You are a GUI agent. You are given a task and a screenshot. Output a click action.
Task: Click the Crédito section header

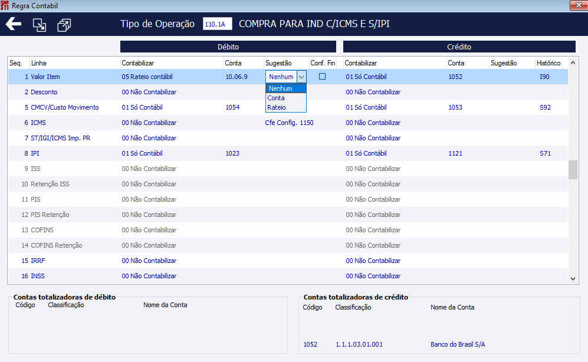pos(459,47)
